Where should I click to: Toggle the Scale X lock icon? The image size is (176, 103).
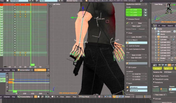pos(145,10)
